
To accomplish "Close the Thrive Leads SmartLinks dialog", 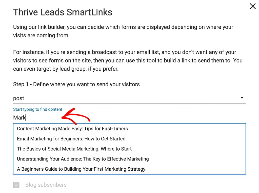I will (x=253, y=6).
